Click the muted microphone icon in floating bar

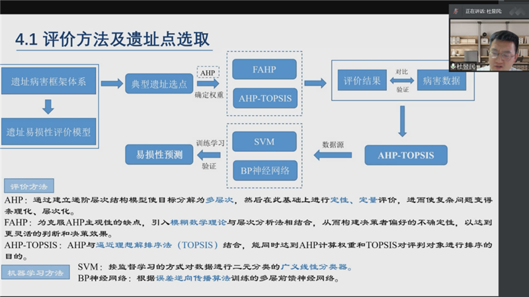[456, 11]
